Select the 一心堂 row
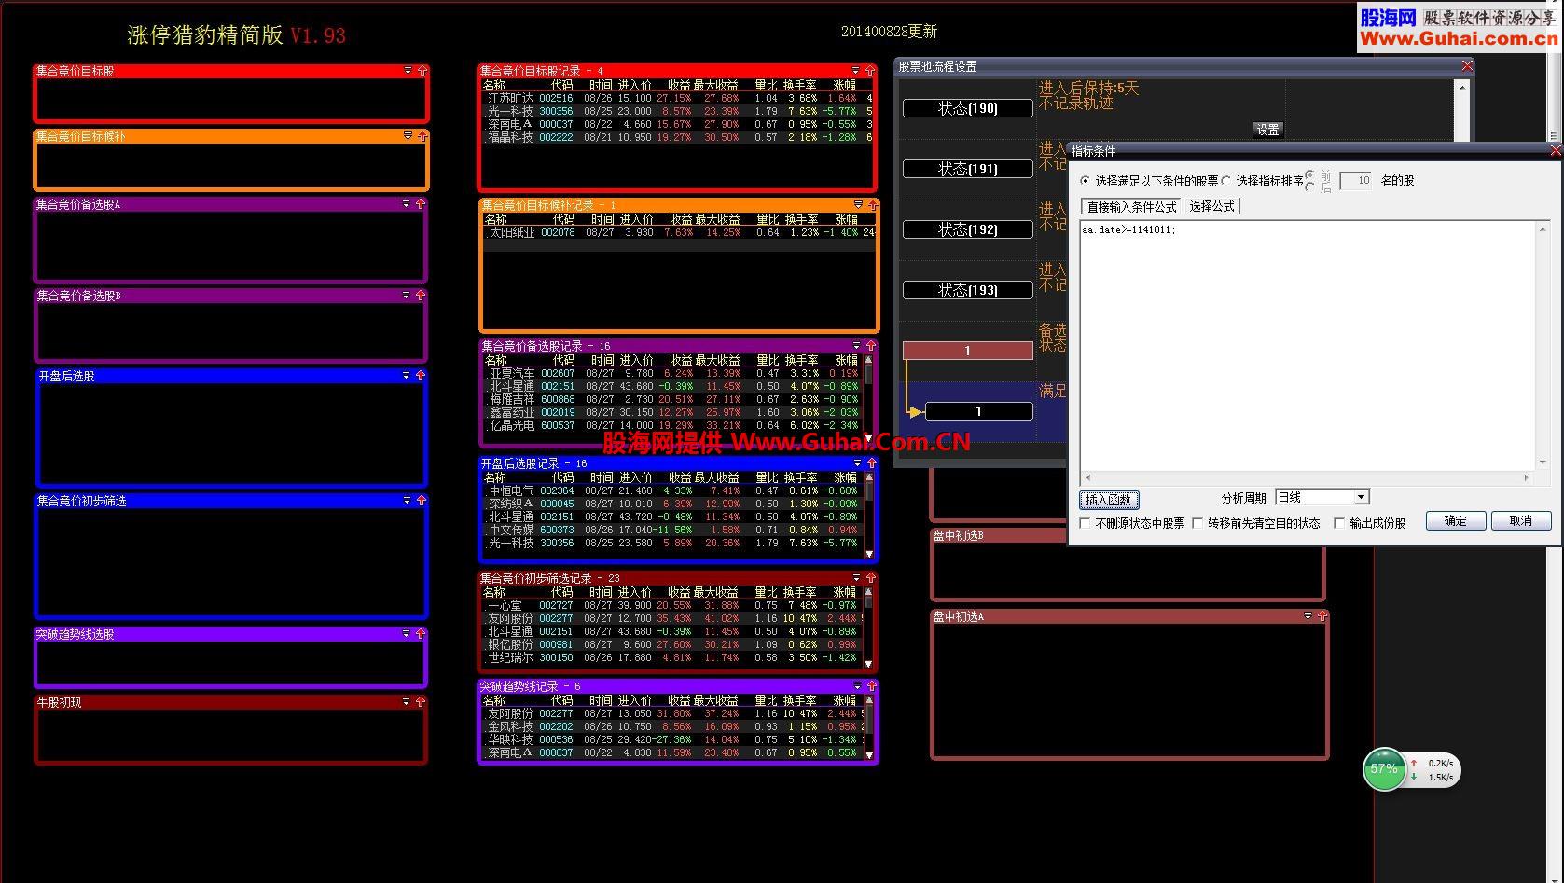 click(x=672, y=605)
